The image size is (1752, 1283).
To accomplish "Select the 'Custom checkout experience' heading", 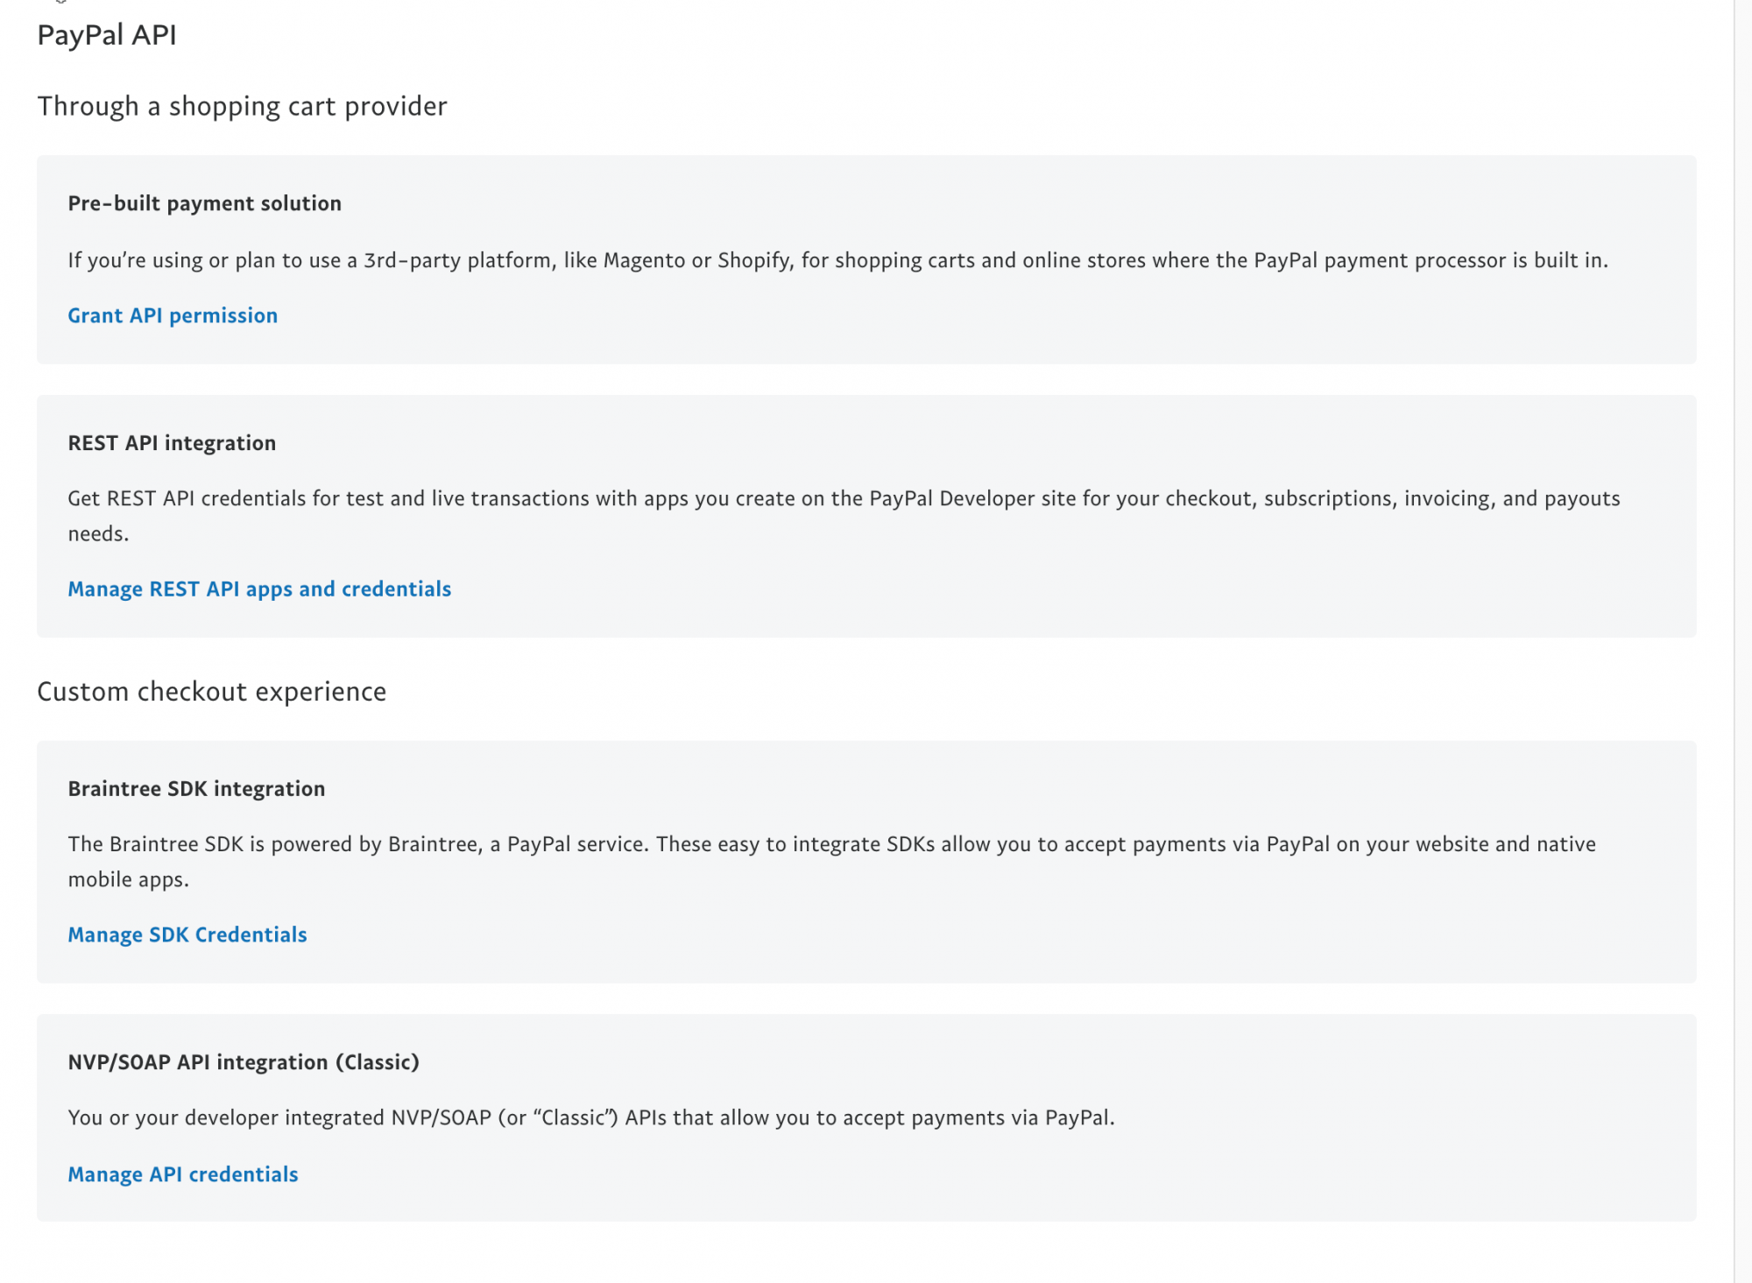I will click(211, 692).
